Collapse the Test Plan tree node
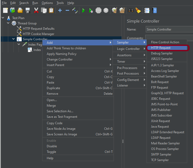Image resolution: width=193 pixels, height=168 pixels. 3,18
